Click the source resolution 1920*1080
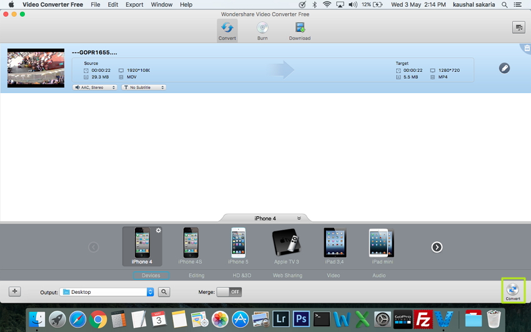The height and width of the screenshot is (332, 531). point(138,71)
